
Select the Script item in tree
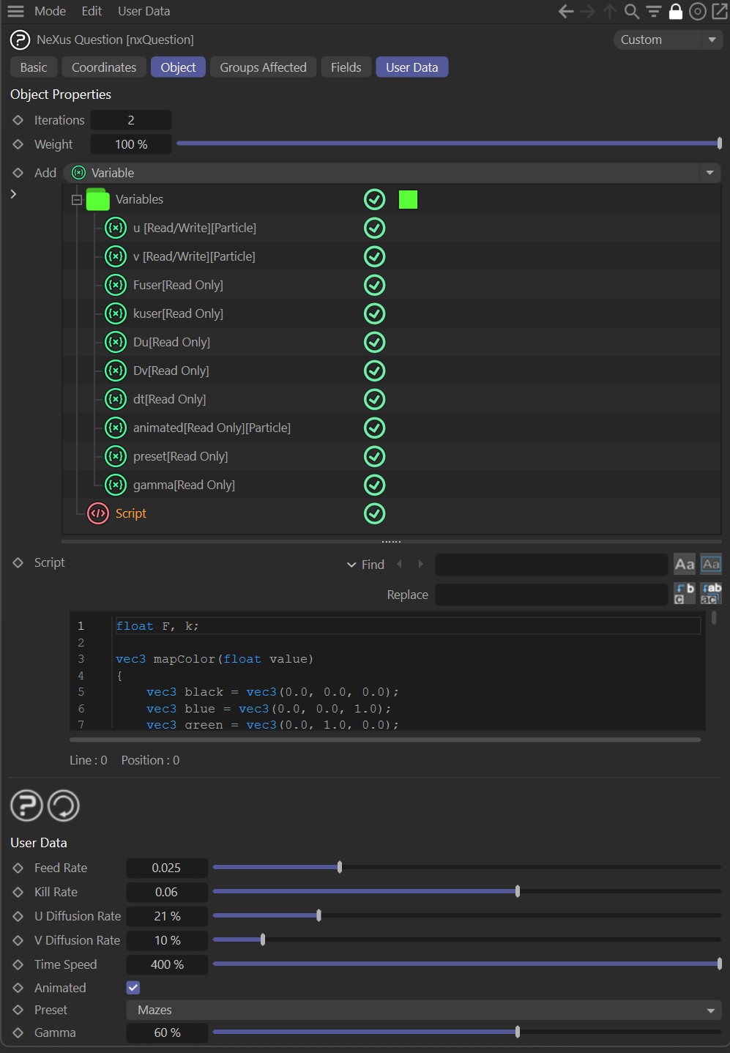point(131,513)
